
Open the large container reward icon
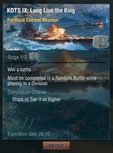pos(100,42)
